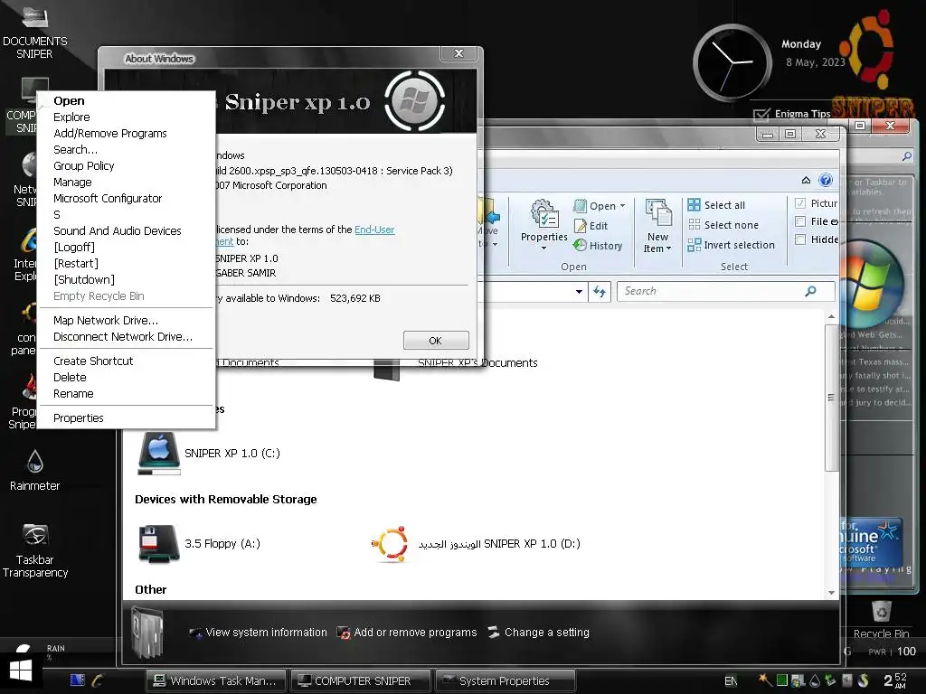Toggle the Hidde... items checkbox
This screenshot has width=926, height=694.
tap(800, 239)
